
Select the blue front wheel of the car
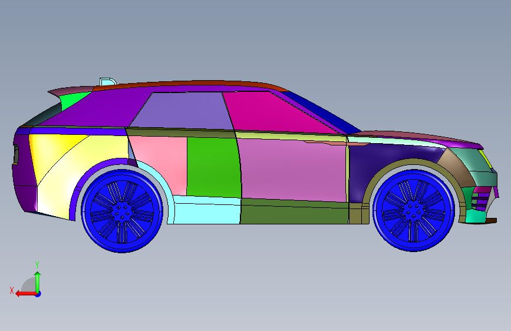click(413, 210)
